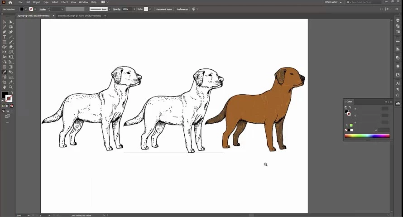The width and height of the screenshot is (403, 217).
Task: Select the Curvature tool
Action: [11, 32]
